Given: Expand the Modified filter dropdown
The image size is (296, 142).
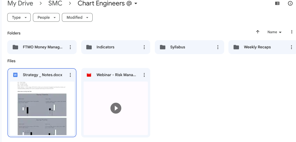Looking at the screenshot, I should pyautogui.click(x=77, y=18).
